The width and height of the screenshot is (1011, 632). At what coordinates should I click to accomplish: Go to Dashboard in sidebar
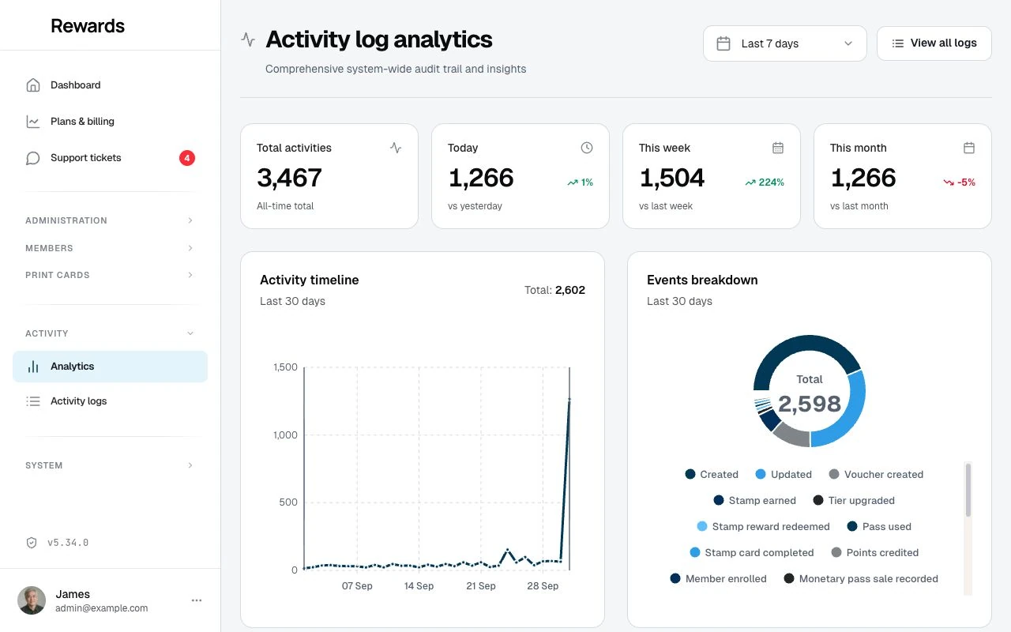pos(110,85)
